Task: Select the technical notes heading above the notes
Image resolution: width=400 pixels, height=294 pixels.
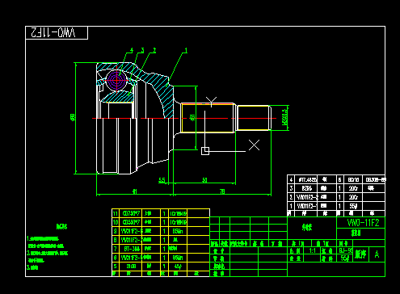Action: (x=61, y=227)
